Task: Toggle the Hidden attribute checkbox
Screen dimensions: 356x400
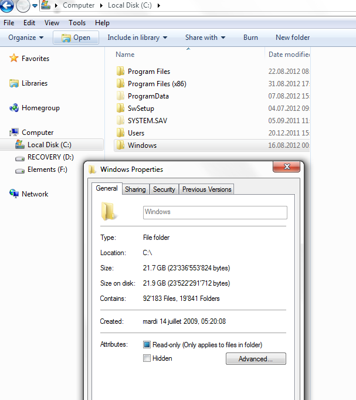Action: 147,358
